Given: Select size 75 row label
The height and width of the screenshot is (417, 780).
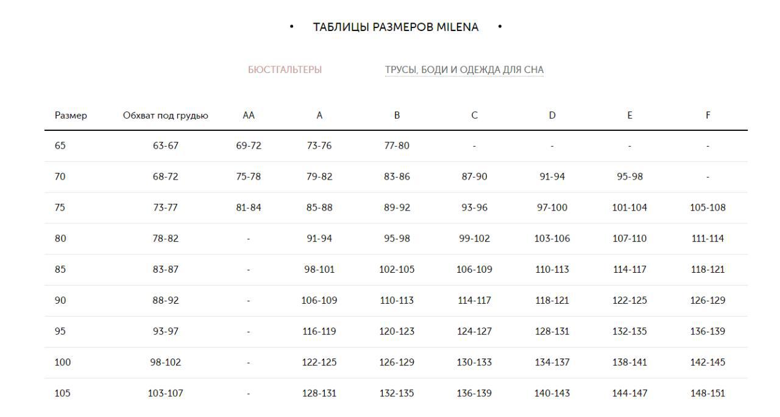Looking at the screenshot, I should pyautogui.click(x=60, y=208).
